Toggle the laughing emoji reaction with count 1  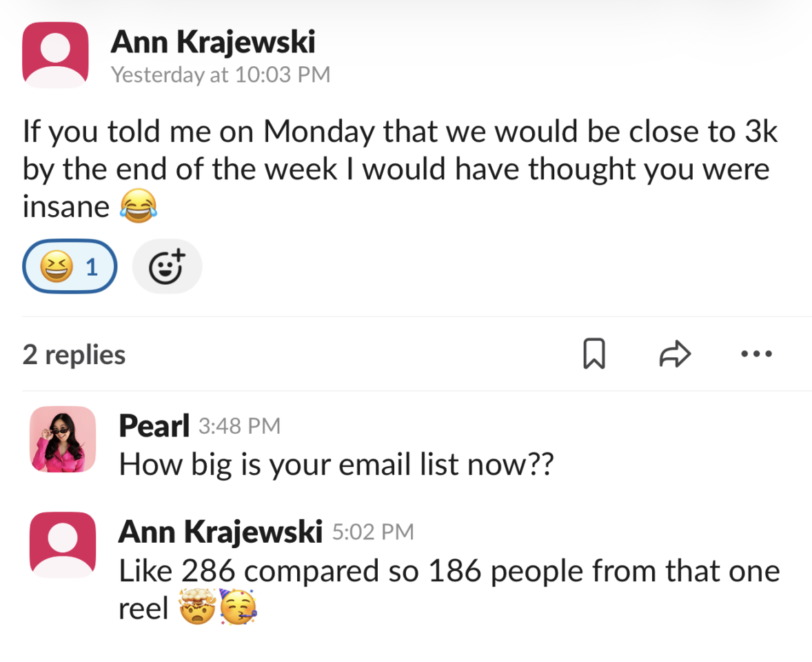coord(69,267)
